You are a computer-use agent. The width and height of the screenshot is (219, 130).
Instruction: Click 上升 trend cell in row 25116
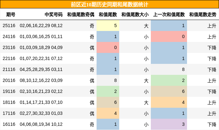212,26
